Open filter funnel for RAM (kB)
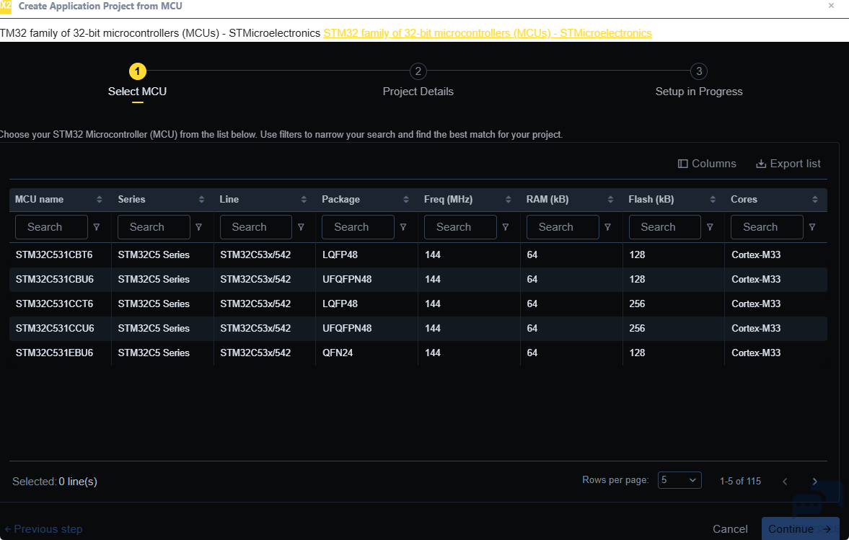This screenshot has height=540, width=849. [608, 227]
